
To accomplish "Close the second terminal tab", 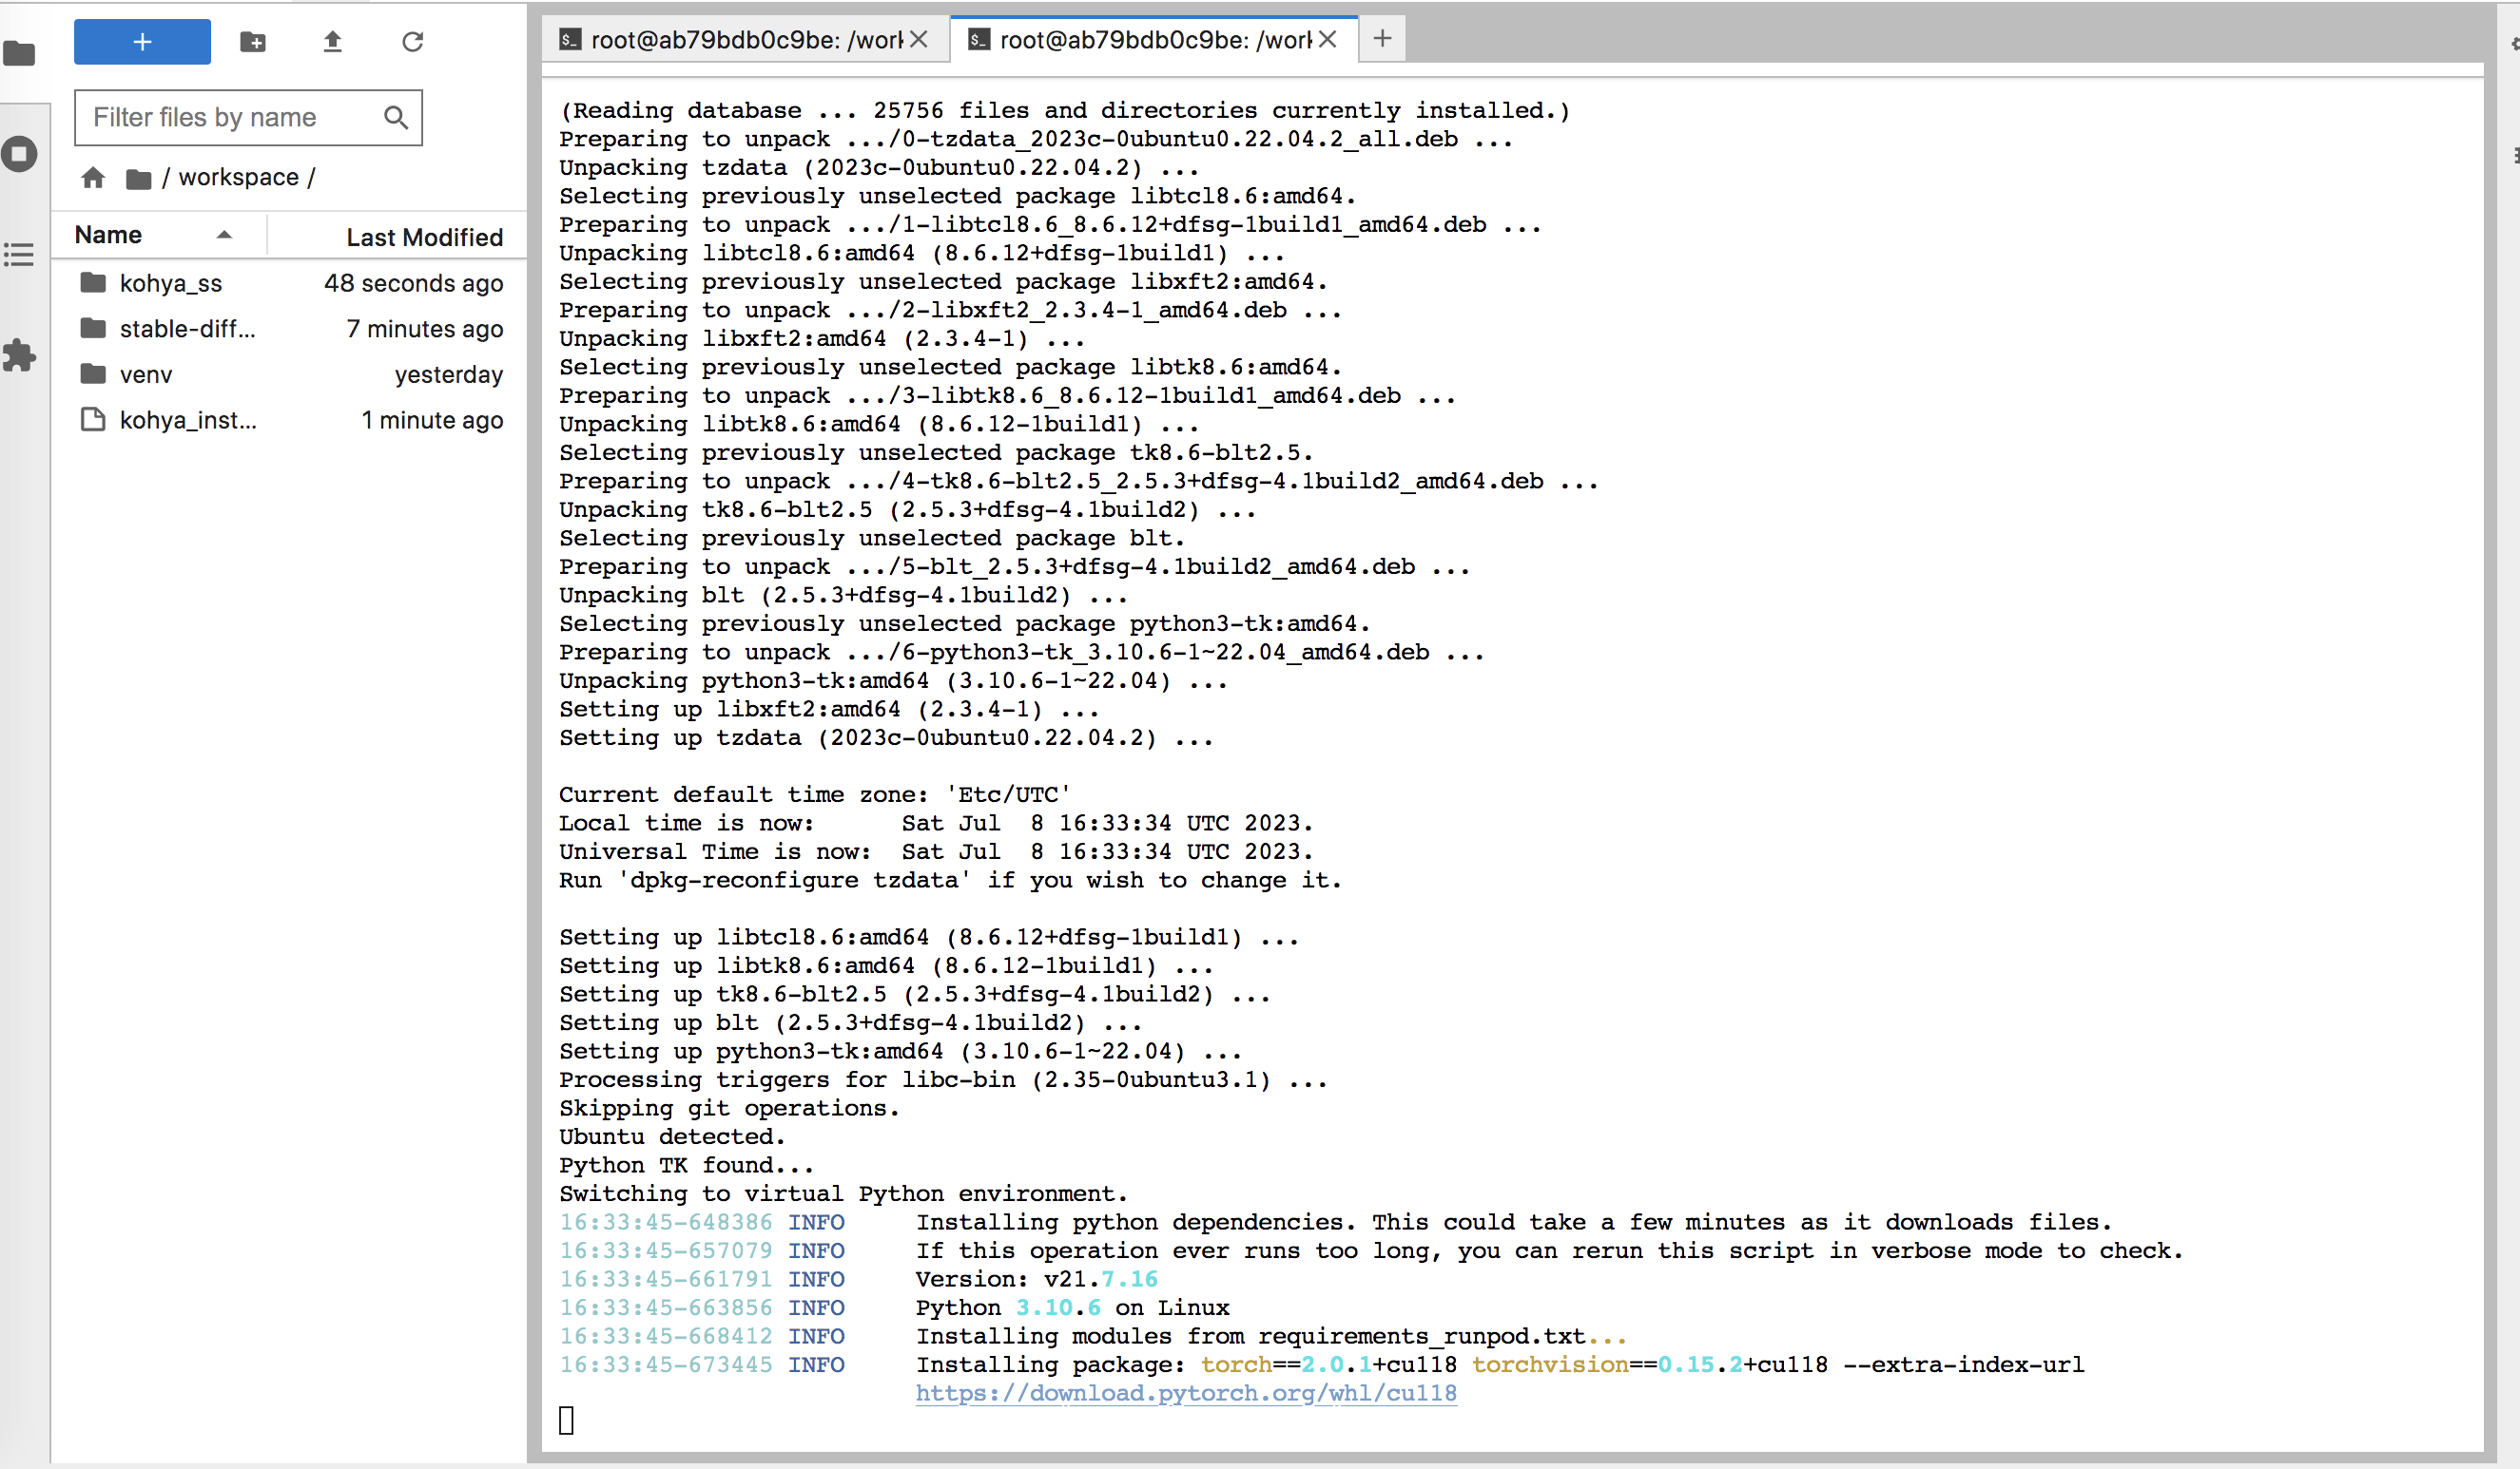I will [x=1328, y=39].
